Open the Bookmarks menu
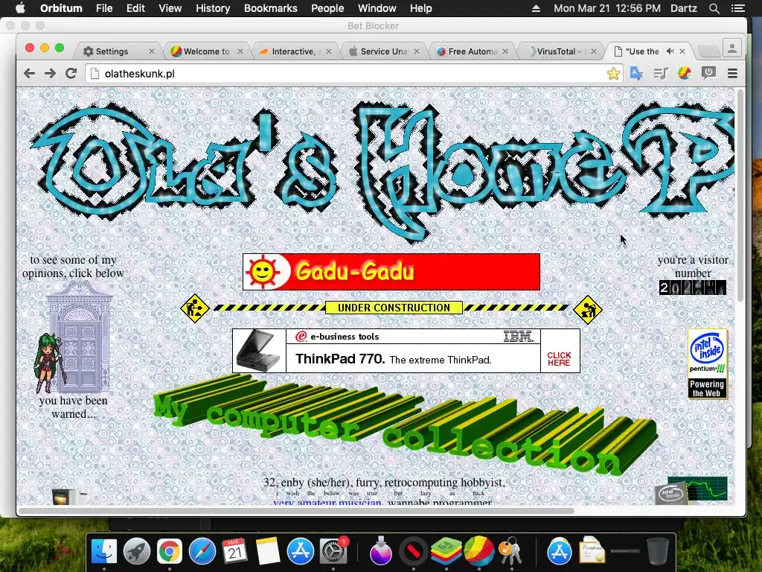 pyautogui.click(x=271, y=8)
